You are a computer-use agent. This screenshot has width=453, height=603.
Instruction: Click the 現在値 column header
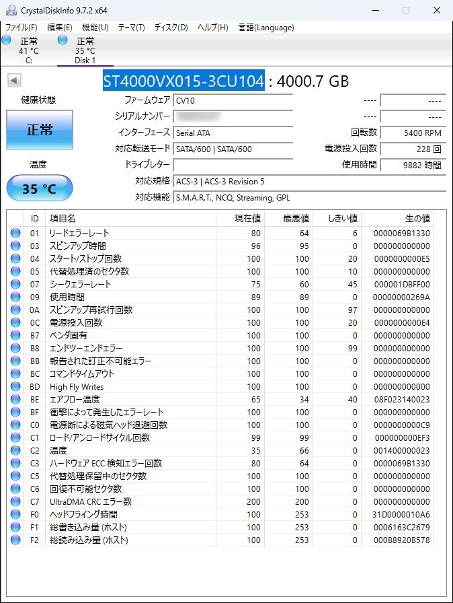pyautogui.click(x=240, y=219)
